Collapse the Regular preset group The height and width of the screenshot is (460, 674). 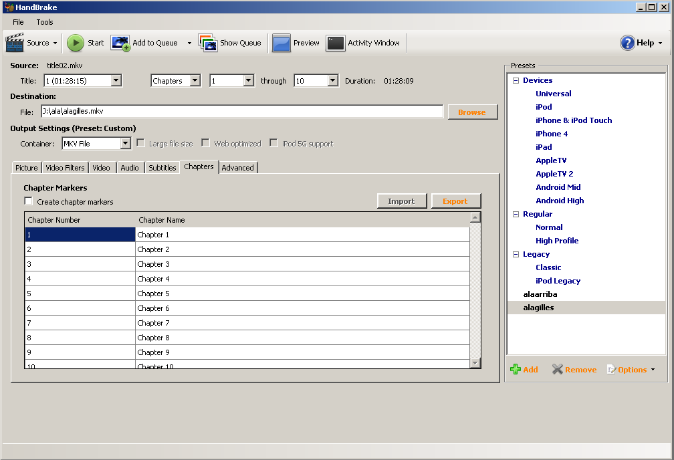516,214
